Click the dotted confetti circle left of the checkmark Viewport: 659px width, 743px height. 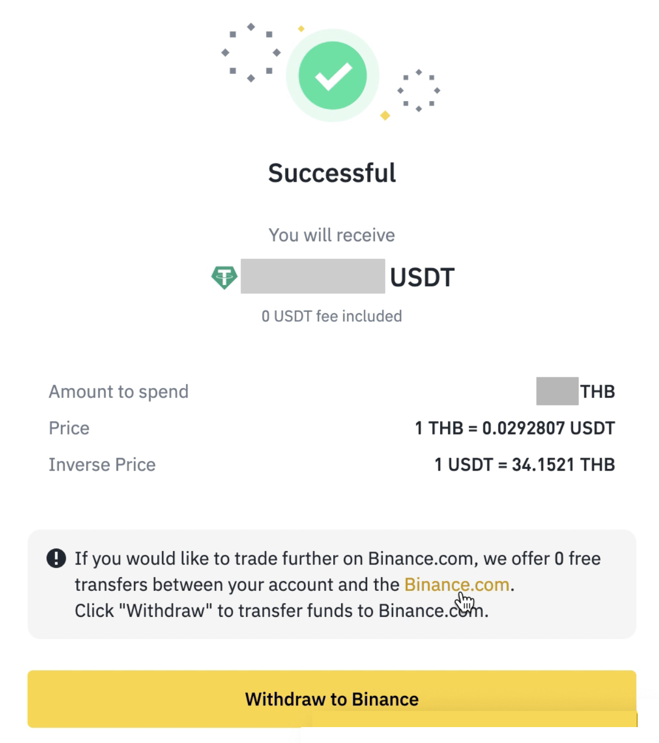tap(251, 52)
